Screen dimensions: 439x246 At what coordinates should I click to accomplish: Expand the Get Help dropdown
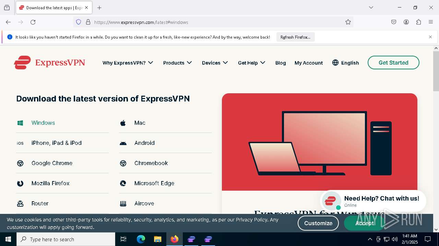(x=251, y=63)
